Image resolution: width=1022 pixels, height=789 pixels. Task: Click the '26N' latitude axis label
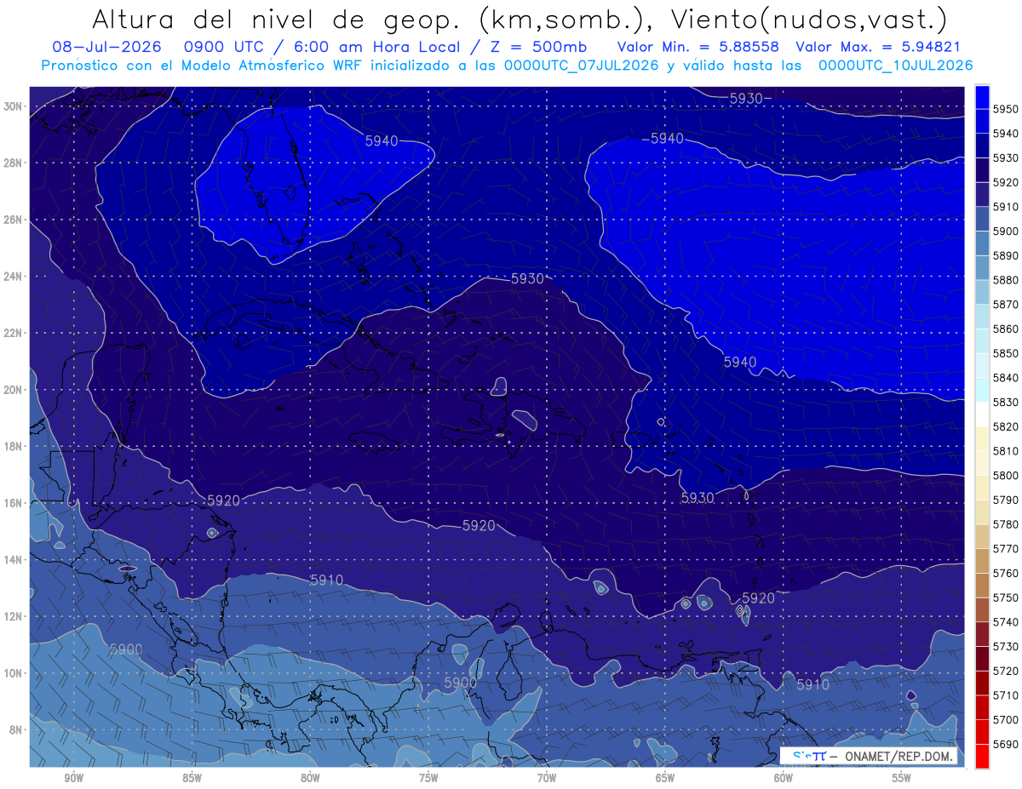point(13,220)
